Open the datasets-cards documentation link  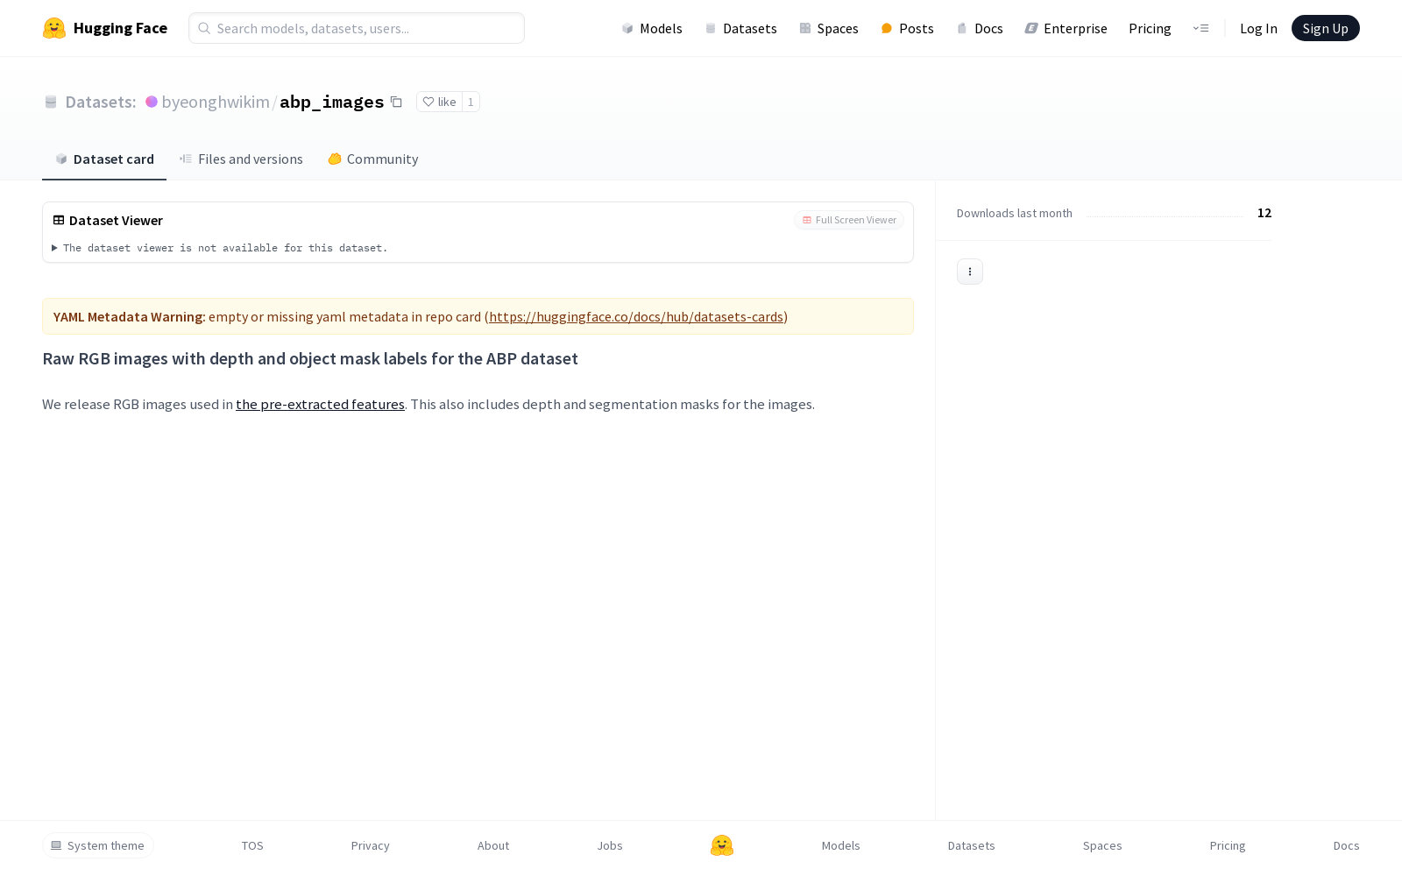coord(636,316)
